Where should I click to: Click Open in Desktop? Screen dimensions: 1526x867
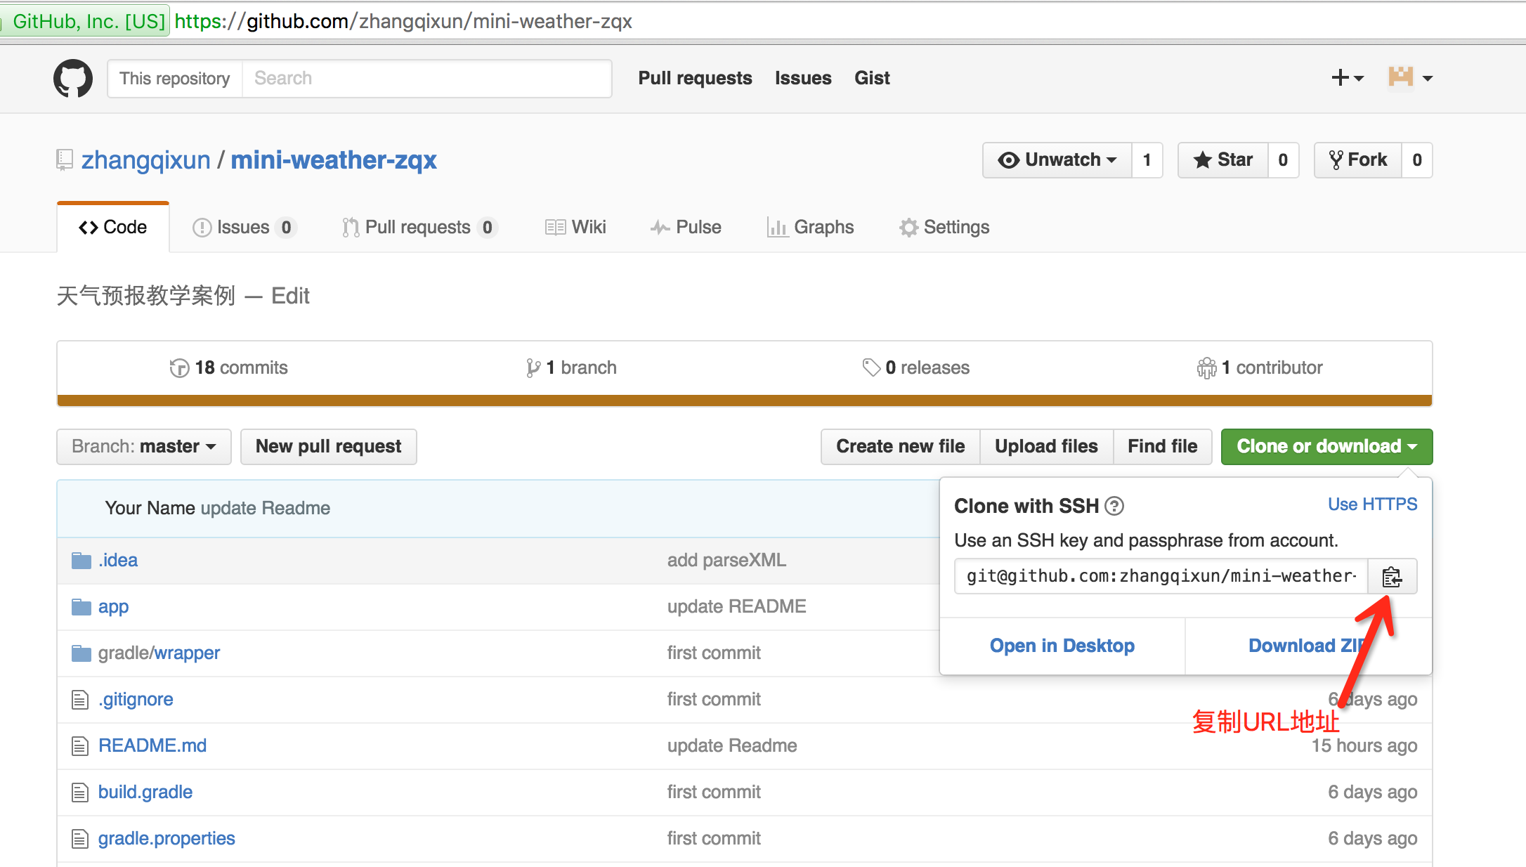[x=1062, y=646]
